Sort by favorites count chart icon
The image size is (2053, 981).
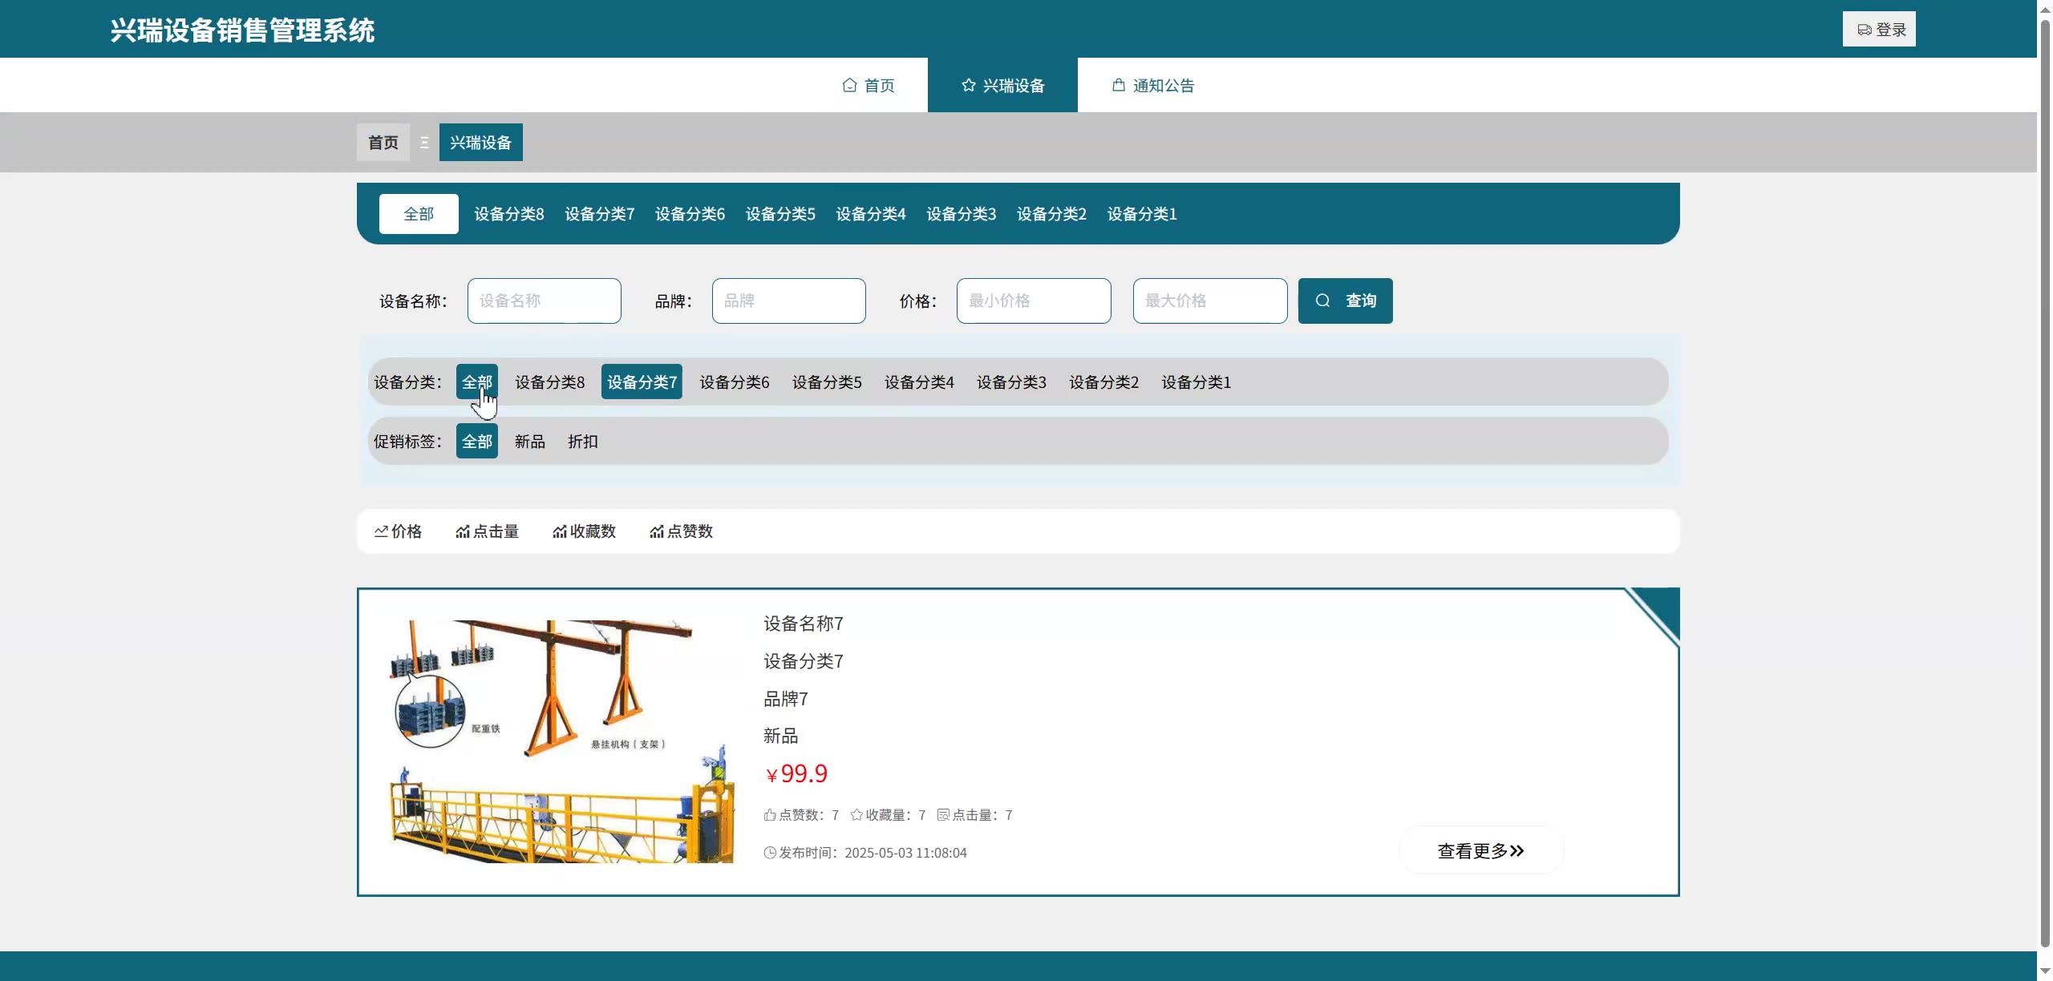(x=560, y=531)
